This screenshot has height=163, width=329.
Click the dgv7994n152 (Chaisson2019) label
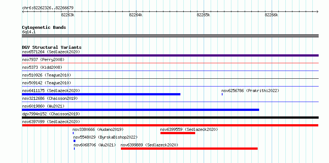[x=51, y=114]
